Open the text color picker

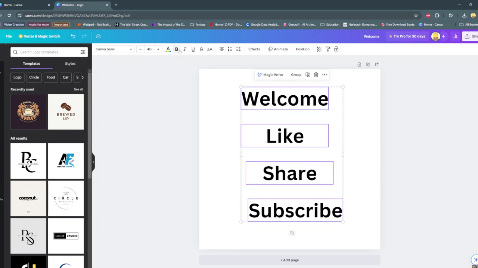tap(168, 49)
